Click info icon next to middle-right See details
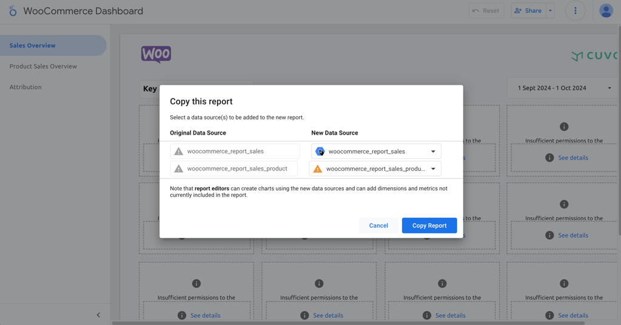This screenshot has height=325, width=621. point(549,235)
